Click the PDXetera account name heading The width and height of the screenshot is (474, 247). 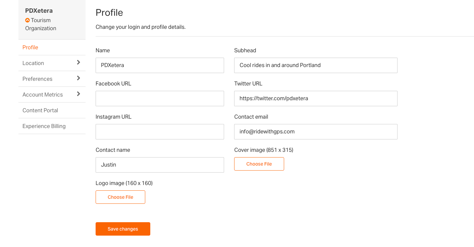[x=39, y=11]
